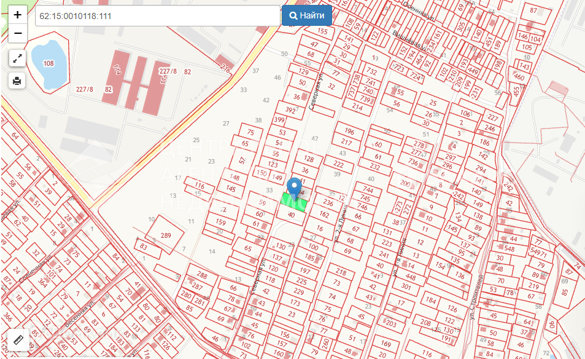The height and width of the screenshot is (359, 585).
Task: Select parcel labeled 278
Action: click(419, 144)
